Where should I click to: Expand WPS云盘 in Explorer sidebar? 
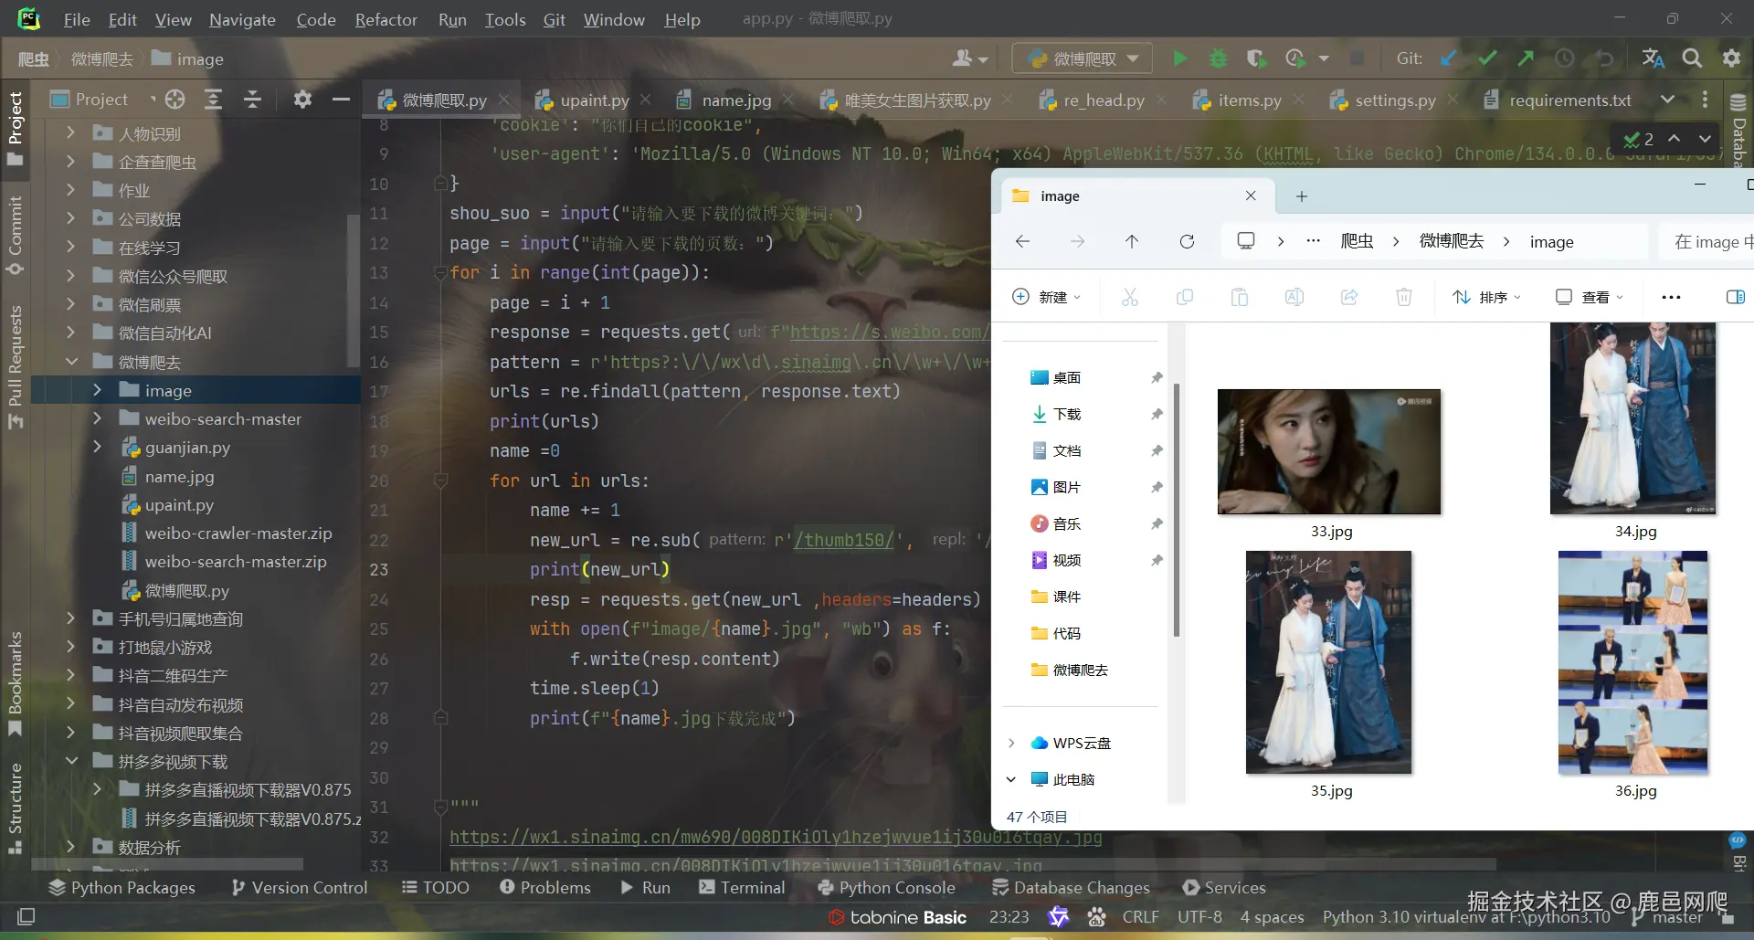click(1011, 743)
